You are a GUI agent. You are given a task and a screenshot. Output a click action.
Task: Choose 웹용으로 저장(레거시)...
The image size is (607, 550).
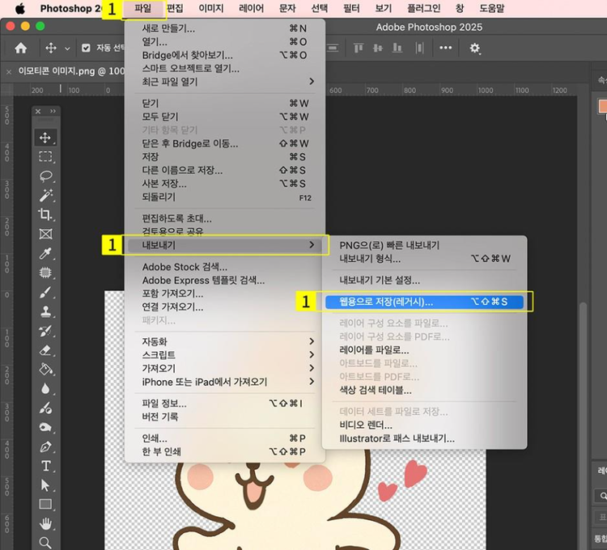(x=424, y=302)
